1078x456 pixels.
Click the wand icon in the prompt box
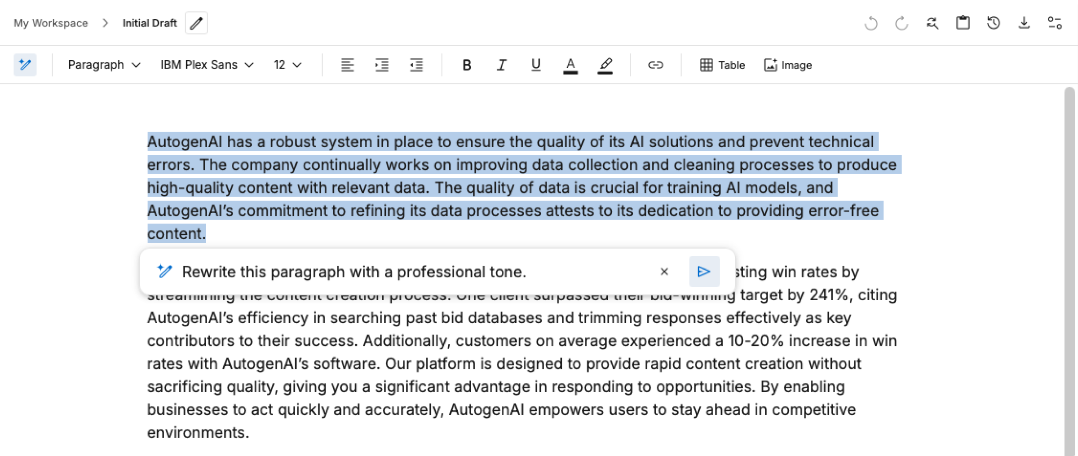(164, 271)
